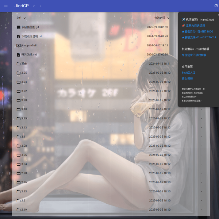Click the folder icon for 3.04

[19, 164]
